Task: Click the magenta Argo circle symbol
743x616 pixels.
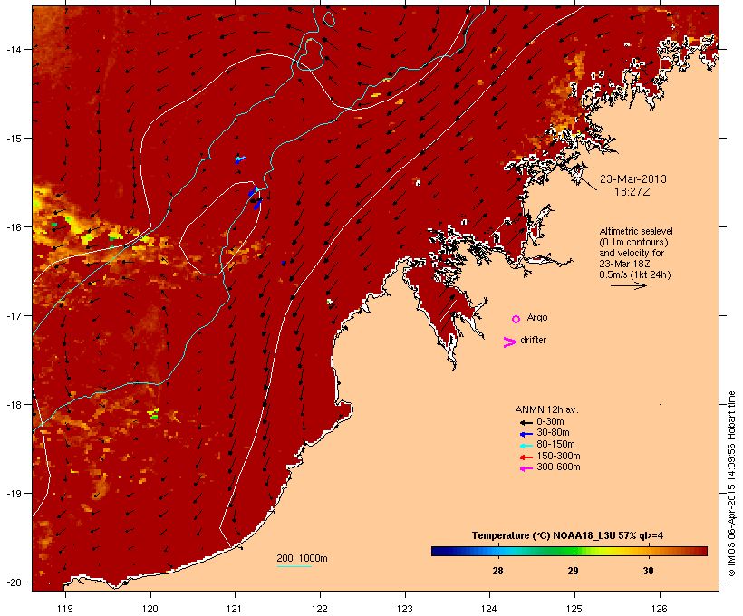Action: pyautogui.click(x=516, y=319)
